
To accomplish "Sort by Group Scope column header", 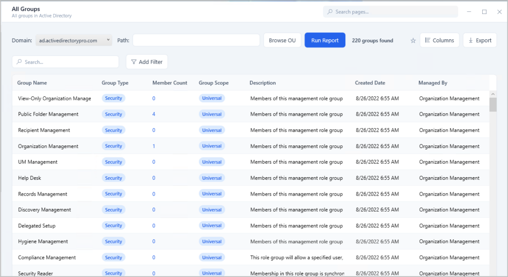I will click(213, 83).
